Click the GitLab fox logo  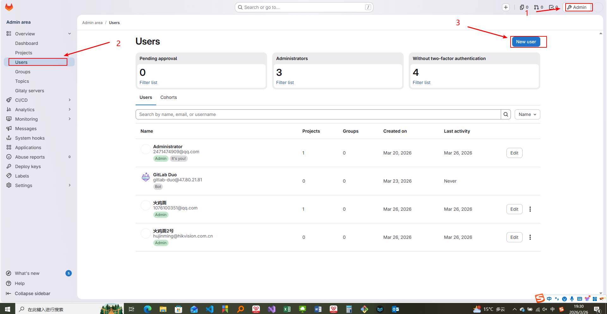[x=9, y=7]
